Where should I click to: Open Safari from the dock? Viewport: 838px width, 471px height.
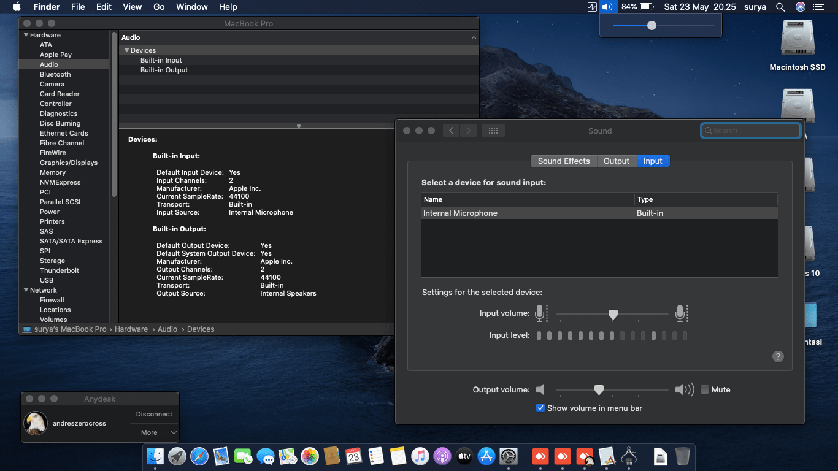point(199,456)
